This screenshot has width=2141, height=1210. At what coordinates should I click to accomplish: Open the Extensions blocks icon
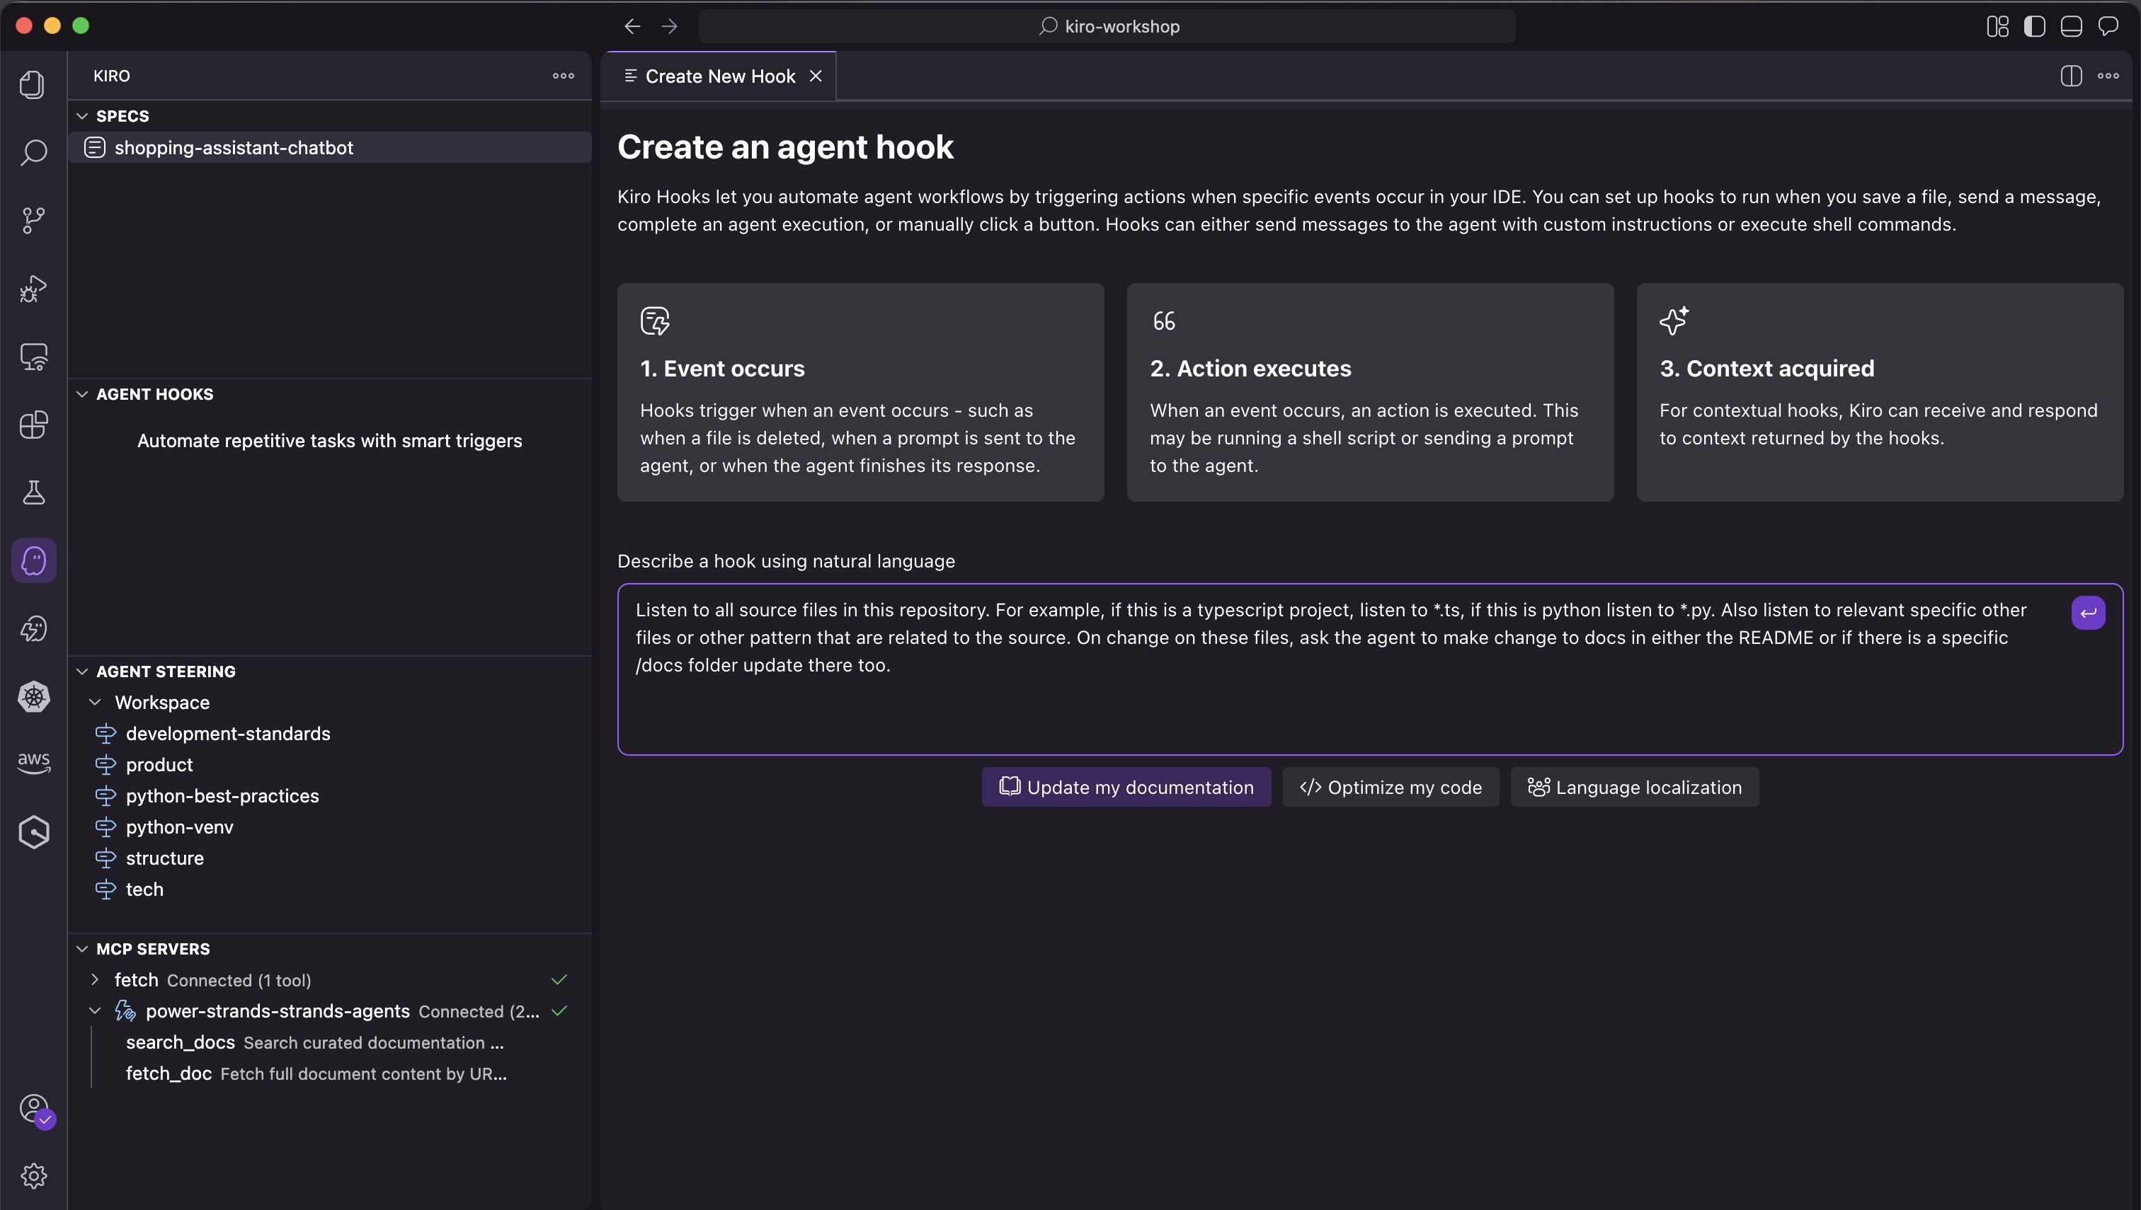33,425
